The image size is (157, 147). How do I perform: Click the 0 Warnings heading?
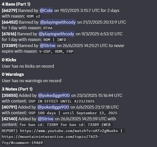pos(13,75)
